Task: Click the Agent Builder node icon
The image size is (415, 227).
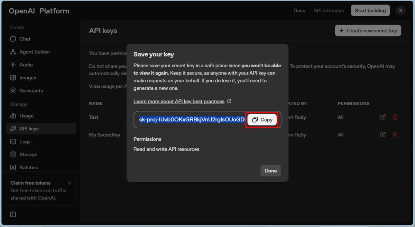Action: point(13,52)
